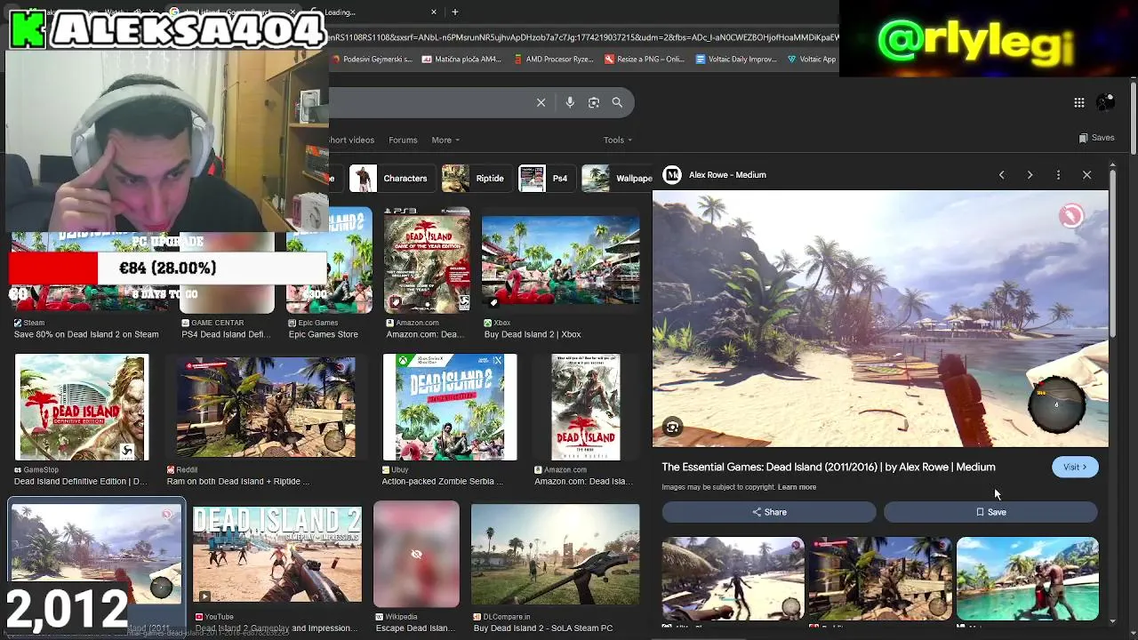1138x640 pixels.
Task: Open three-dot options in preview panel
Action: pyautogui.click(x=1058, y=175)
